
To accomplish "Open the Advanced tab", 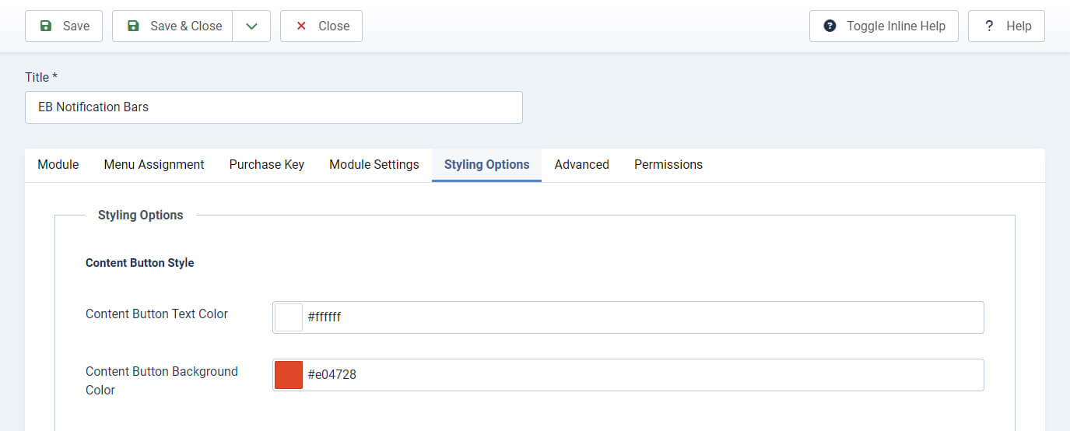I will tap(582, 164).
